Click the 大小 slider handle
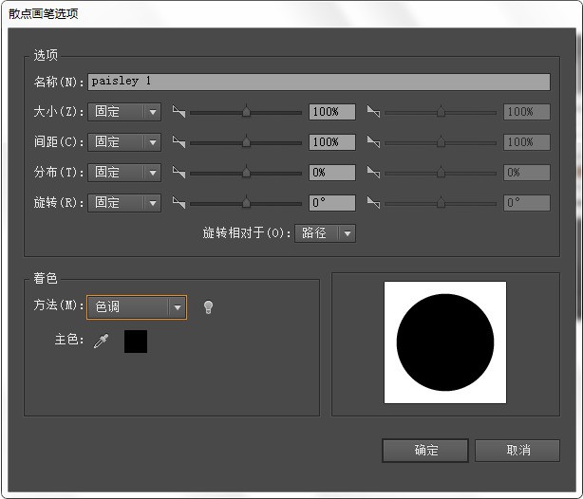 (x=246, y=112)
